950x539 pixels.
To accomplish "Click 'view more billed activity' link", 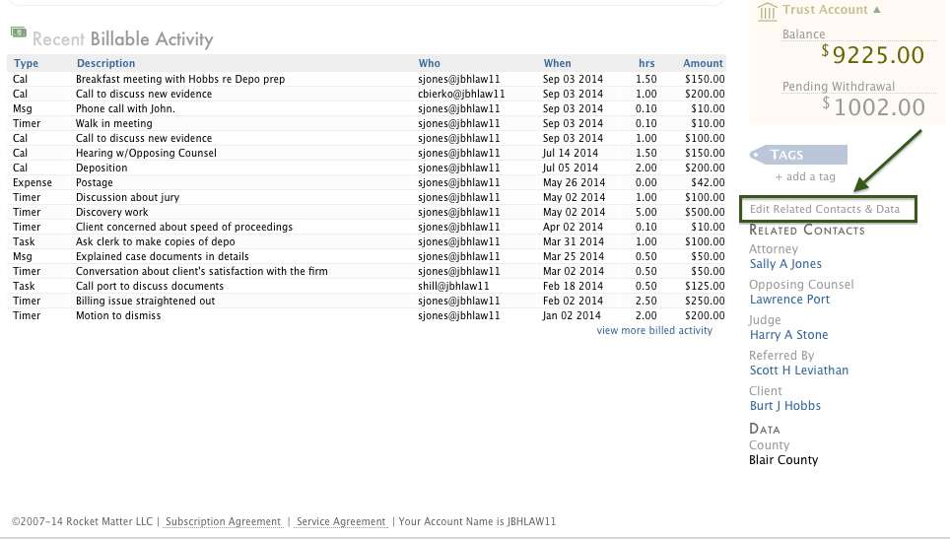I will [x=654, y=331].
